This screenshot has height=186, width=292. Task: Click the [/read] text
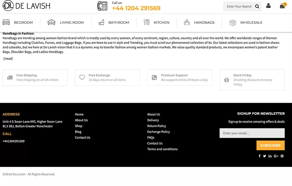(x=8, y=58)
